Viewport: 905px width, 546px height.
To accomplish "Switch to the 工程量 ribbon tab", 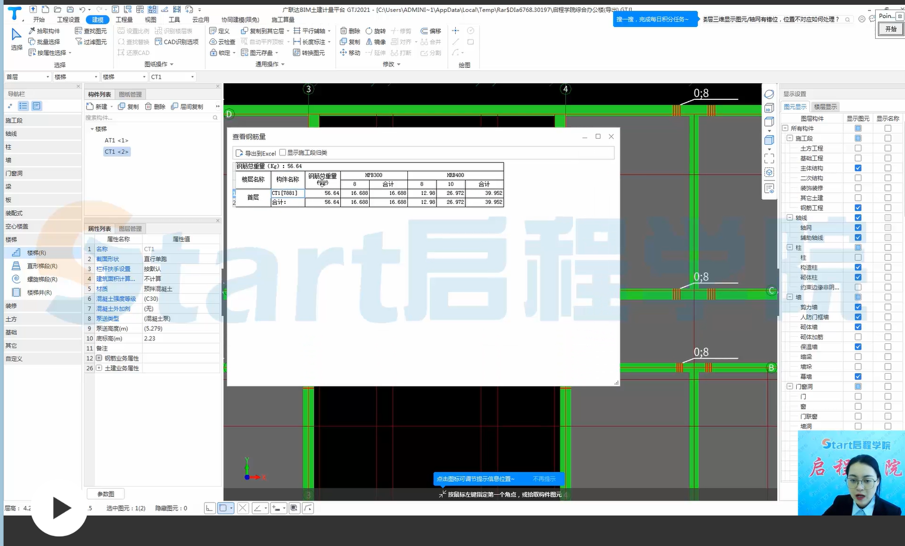I will pos(124,20).
